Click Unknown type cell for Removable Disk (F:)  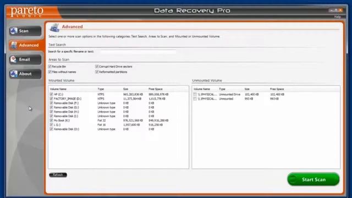pos(106,103)
